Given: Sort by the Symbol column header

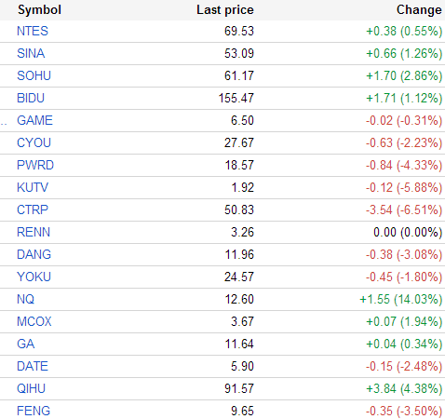Looking at the screenshot, I should (39, 10).
